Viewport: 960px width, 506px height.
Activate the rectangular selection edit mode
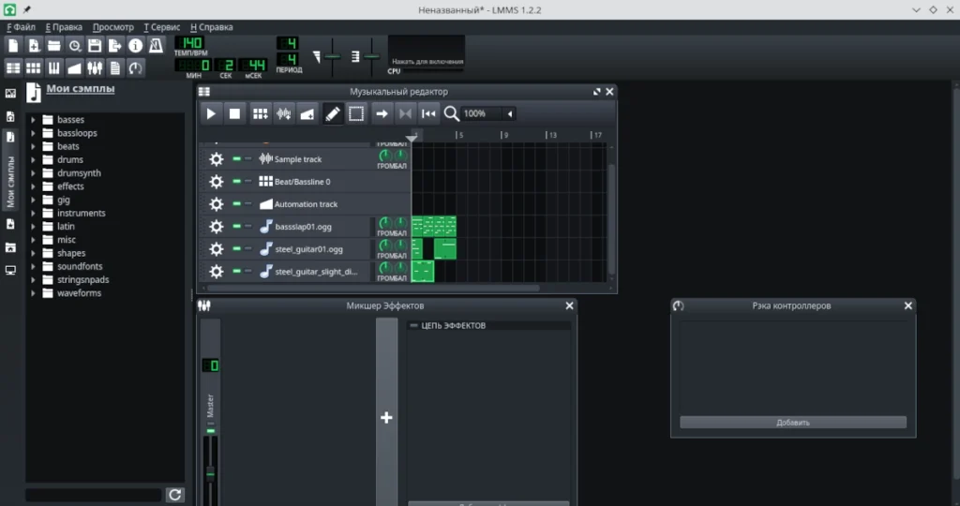pos(356,113)
